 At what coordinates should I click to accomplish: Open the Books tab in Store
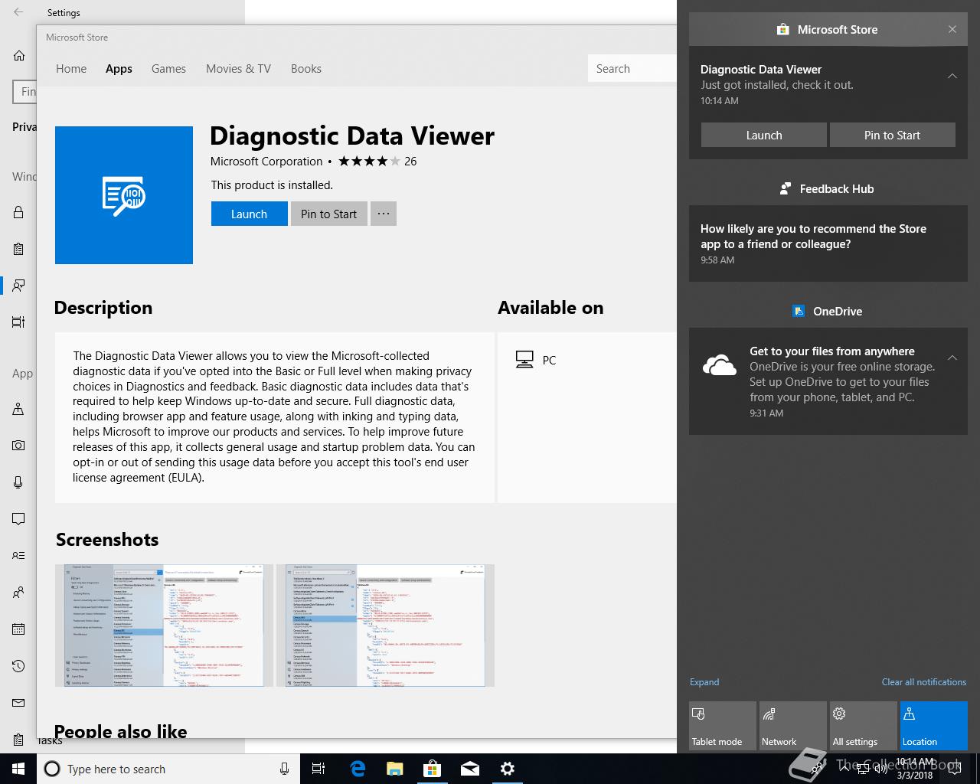pyautogui.click(x=306, y=68)
